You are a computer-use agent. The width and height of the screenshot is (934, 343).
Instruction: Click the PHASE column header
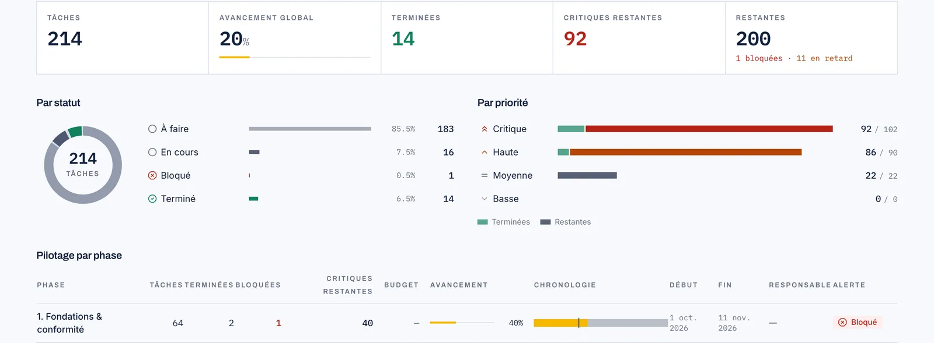(x=51, y=285)
